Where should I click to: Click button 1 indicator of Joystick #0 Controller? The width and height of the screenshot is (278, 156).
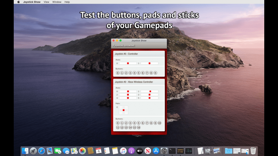coord(122,73)
